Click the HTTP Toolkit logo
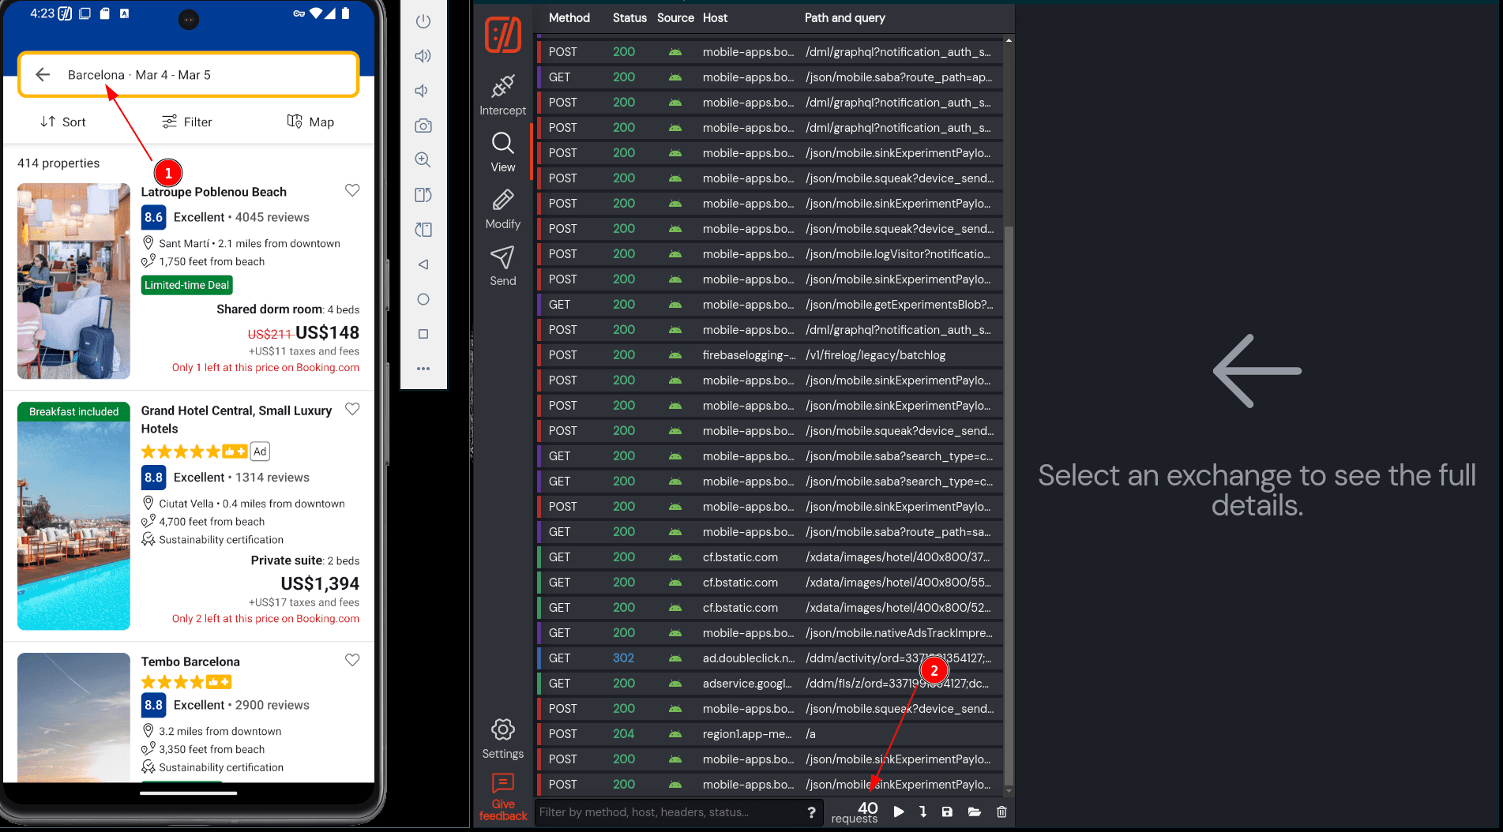Screen dimensions: 1503x832 [502, 36]
